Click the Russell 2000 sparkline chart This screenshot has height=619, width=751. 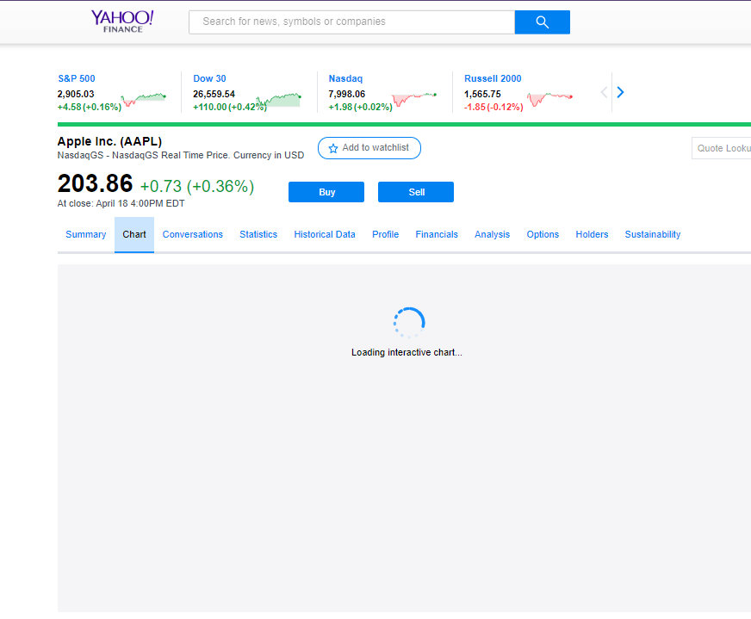pos(549,99)
